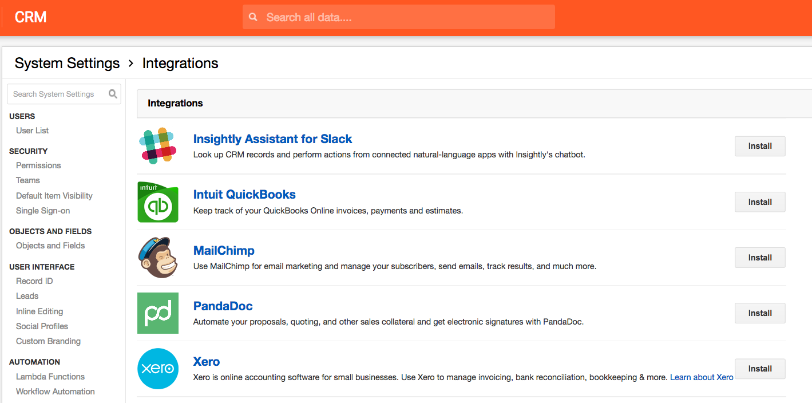The height and width of the screenshot is (403, 812).
Task: Open the Learn about Xero link
Action: click(702, 377)
